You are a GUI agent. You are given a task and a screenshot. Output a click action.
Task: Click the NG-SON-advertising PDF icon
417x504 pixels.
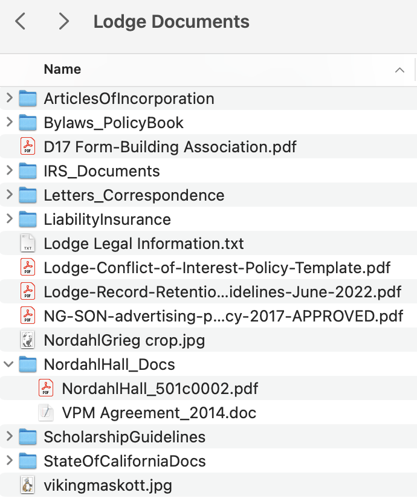point(28,315)
